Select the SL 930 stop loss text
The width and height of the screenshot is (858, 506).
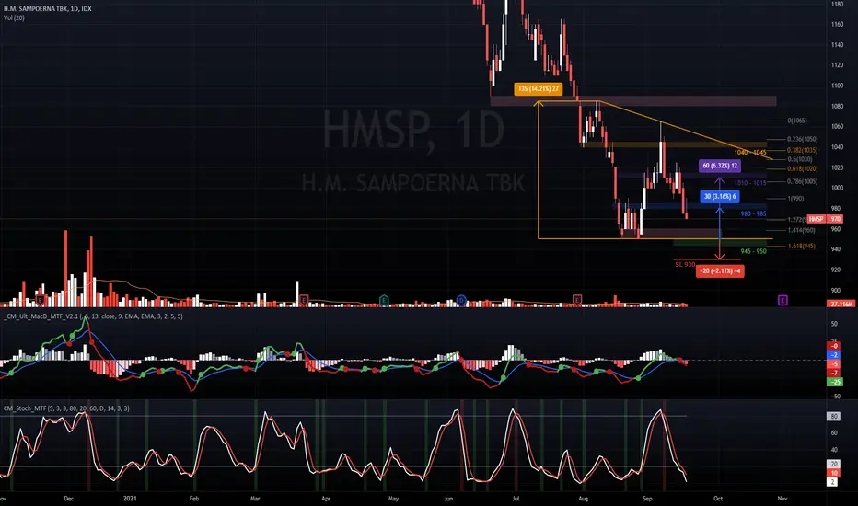(685, 265)
